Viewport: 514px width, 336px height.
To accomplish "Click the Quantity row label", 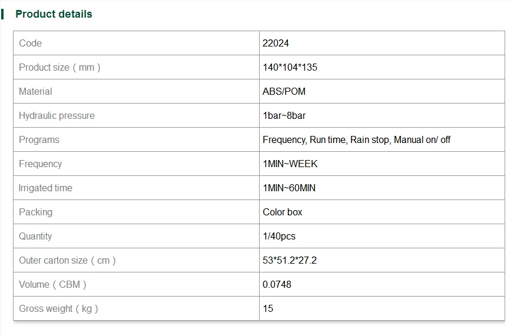I will coord(35,236).
